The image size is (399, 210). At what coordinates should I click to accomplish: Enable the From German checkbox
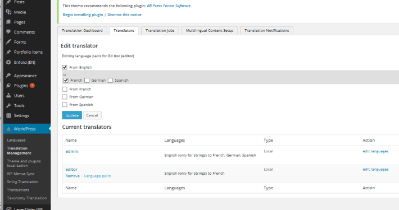pyautogui.click(x=65, y=97)
